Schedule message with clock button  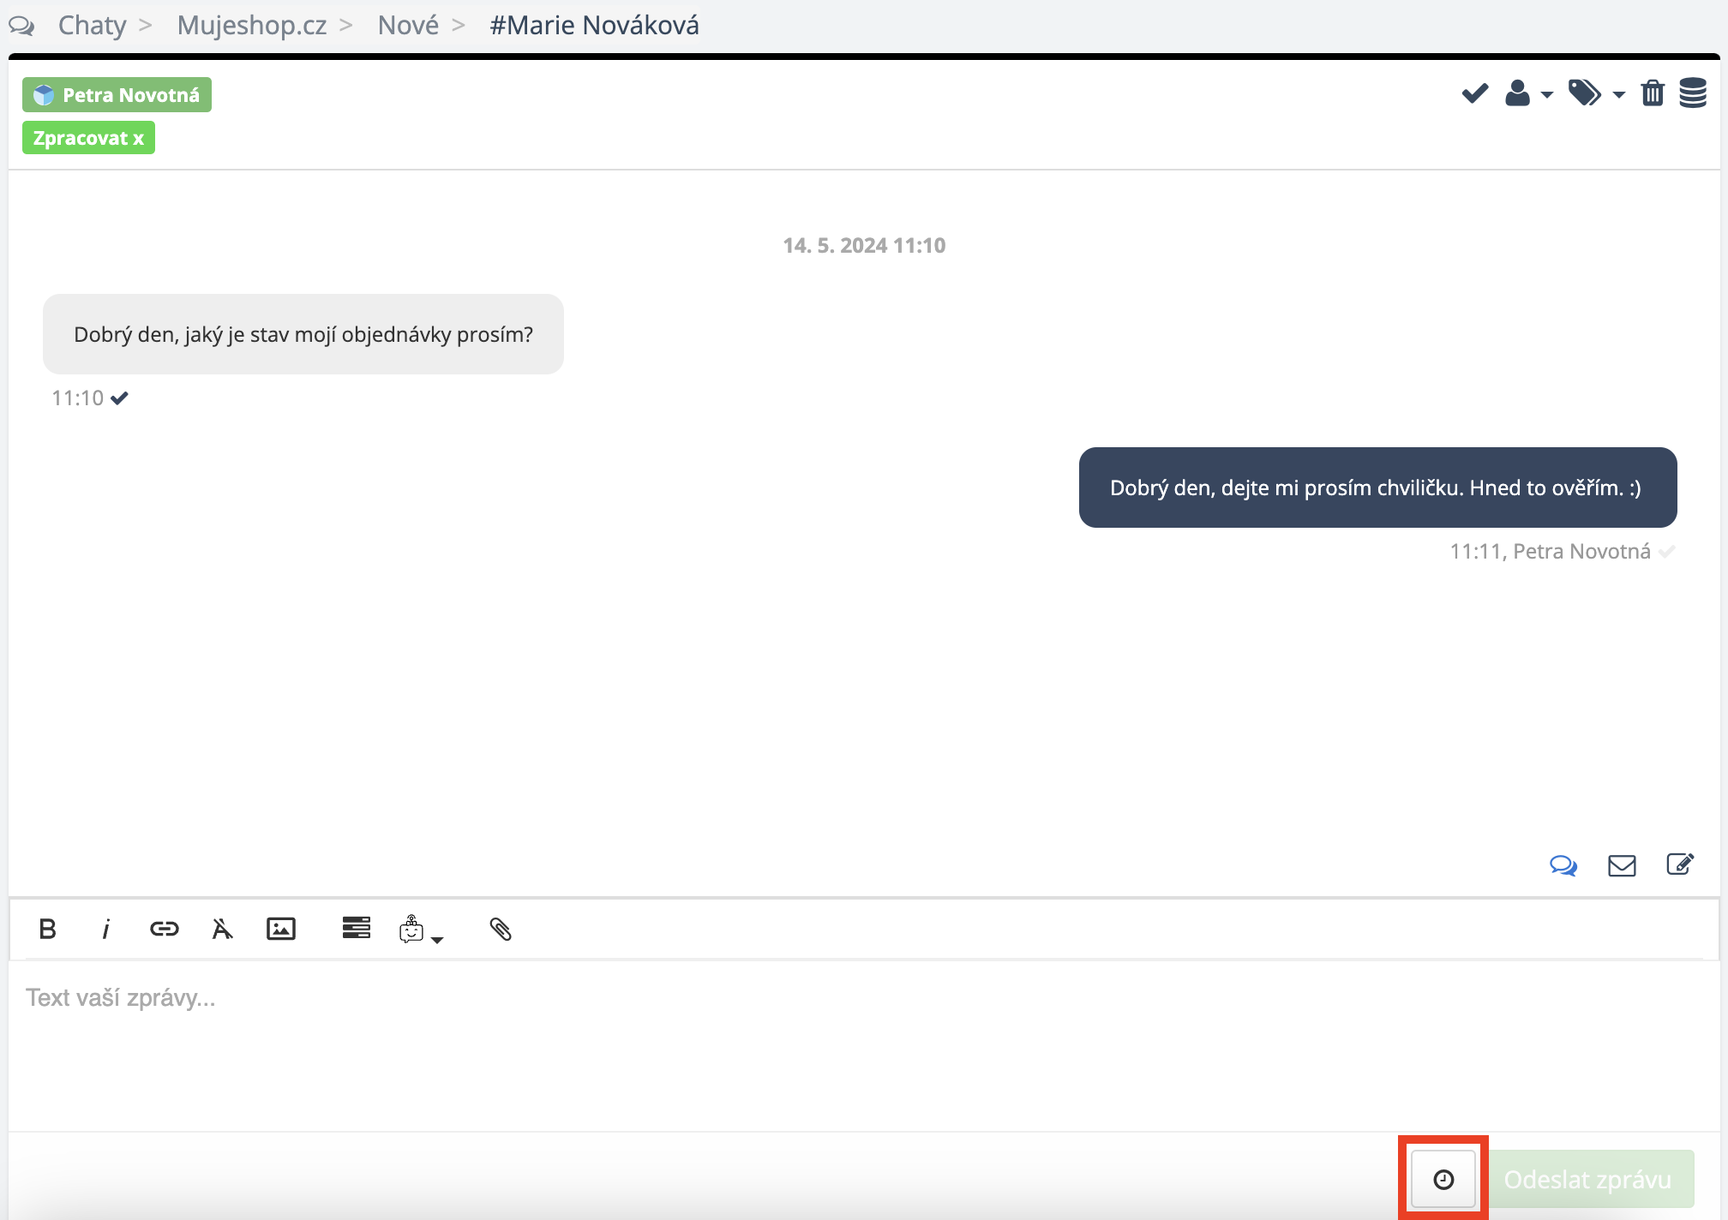click(1443, 1180)
